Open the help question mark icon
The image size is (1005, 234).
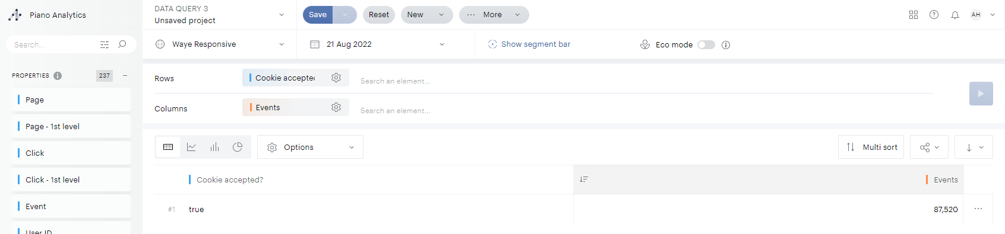pos(934,15)
